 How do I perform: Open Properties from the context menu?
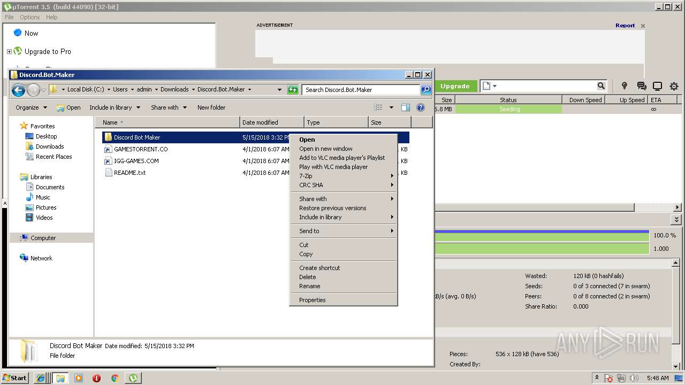point(343,300)
